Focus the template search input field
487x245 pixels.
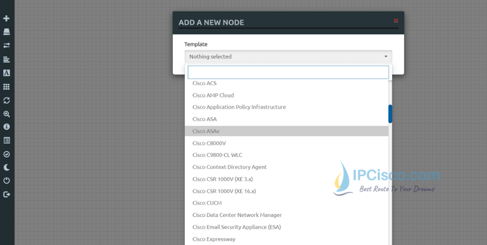click(x=288, y=72)
